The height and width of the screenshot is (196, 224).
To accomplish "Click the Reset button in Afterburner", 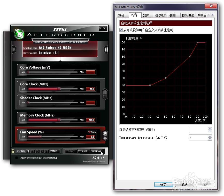I will point(84,151).
